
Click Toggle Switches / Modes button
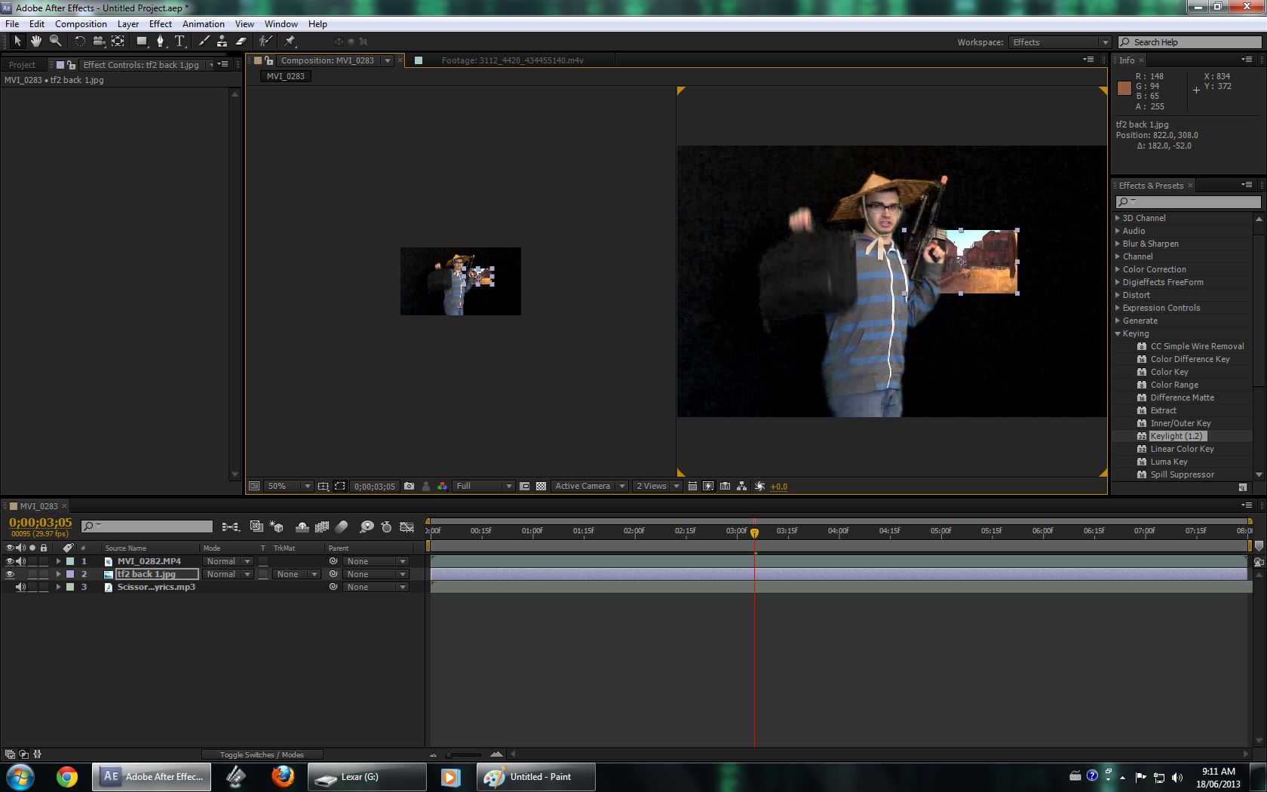[262, 754]
